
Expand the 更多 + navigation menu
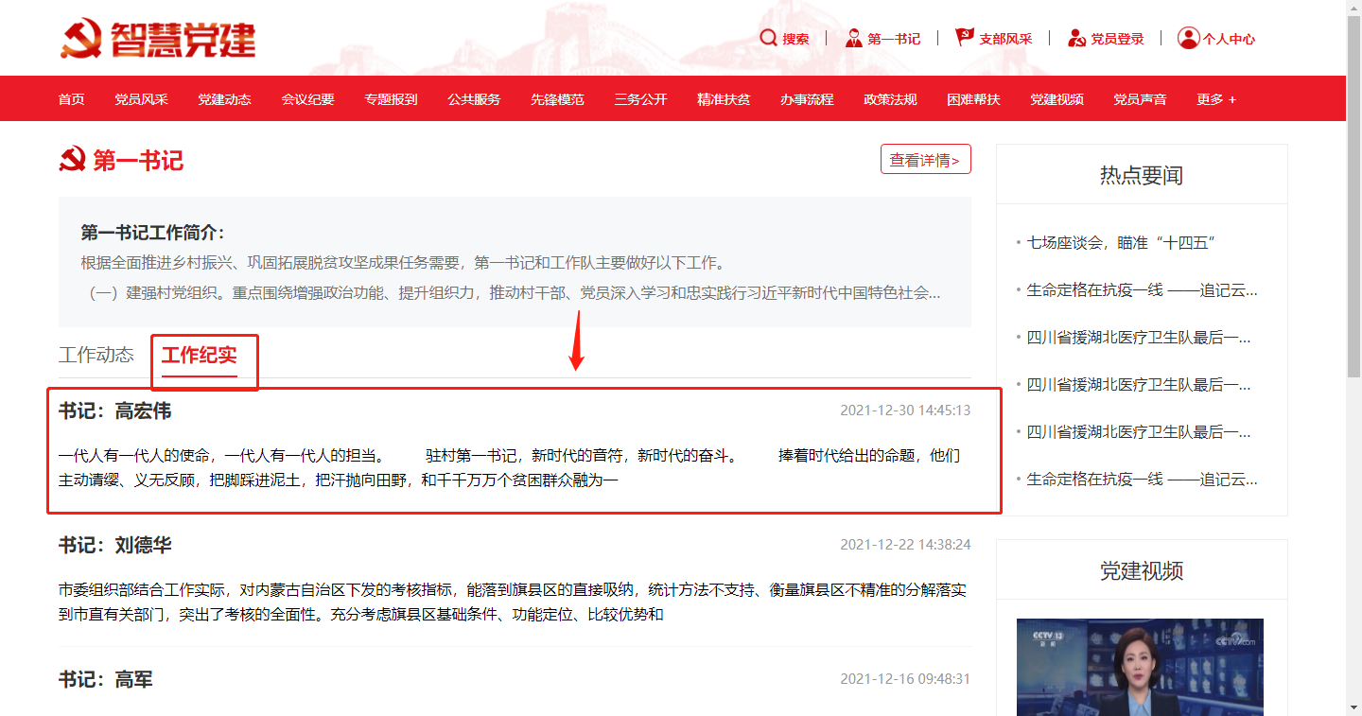tap(1215, 99)
